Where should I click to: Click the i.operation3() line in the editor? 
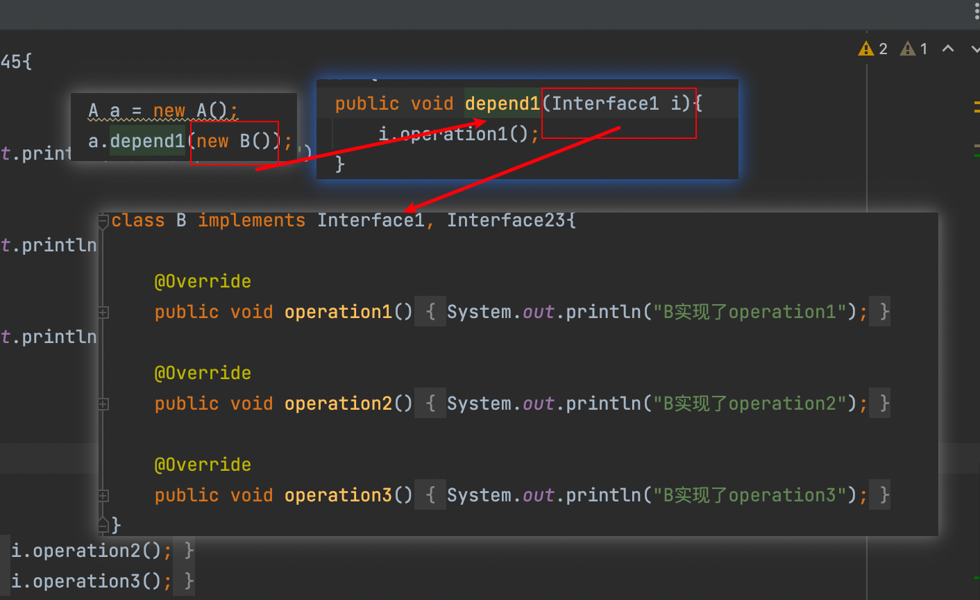(92, 581)
